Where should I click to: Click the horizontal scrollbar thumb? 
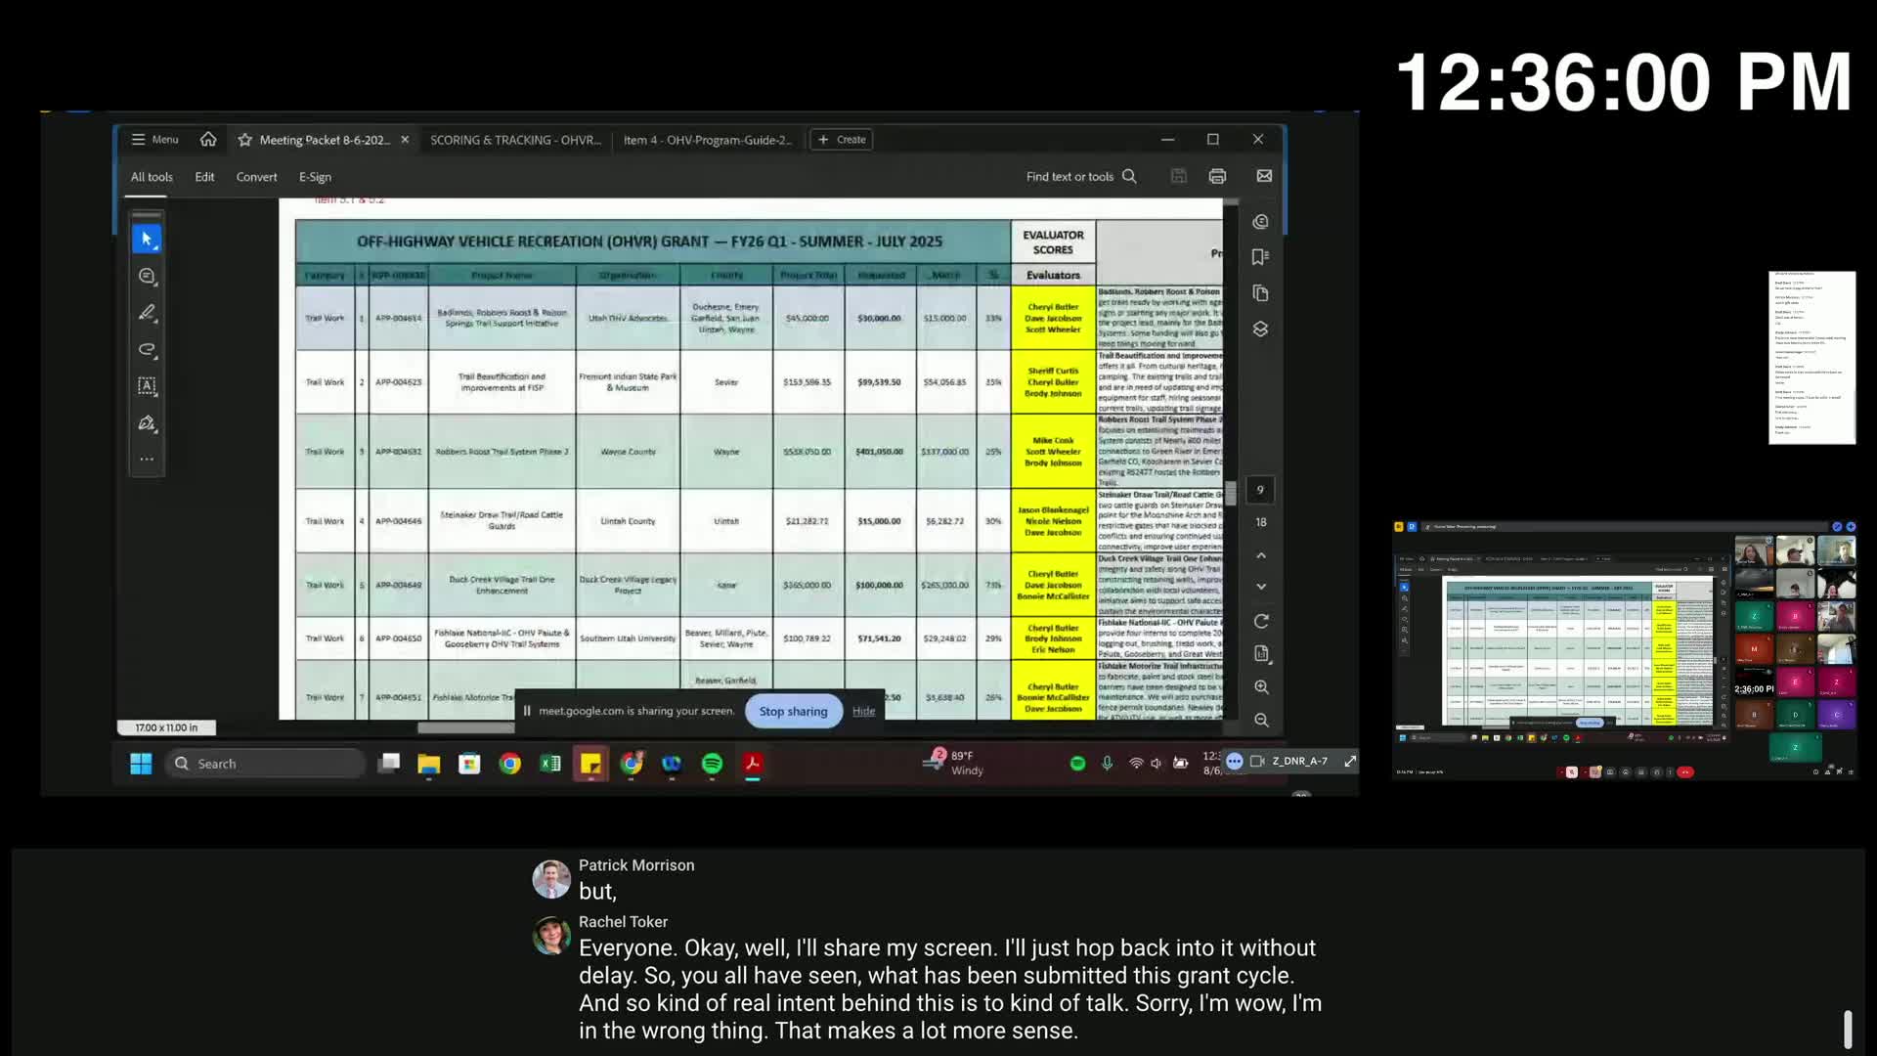(465, 727)
